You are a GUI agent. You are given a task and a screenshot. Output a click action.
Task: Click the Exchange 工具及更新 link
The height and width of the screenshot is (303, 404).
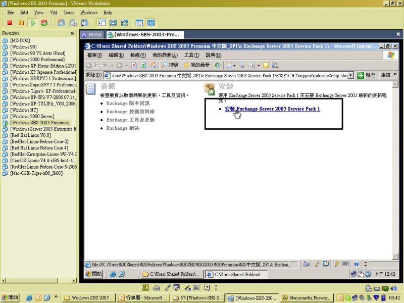[130, 120]
